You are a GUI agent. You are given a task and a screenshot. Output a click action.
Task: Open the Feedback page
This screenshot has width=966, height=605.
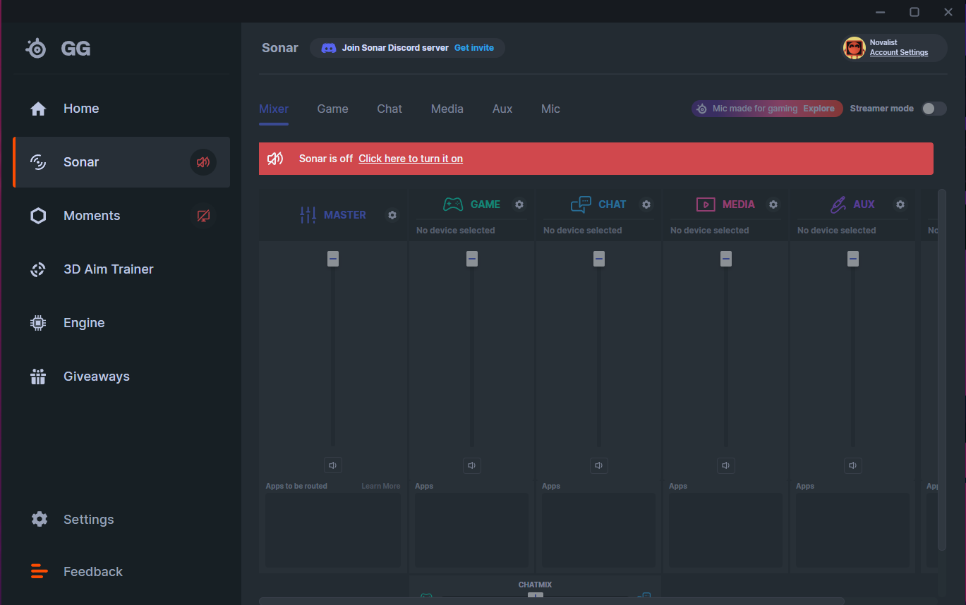click(121, 572)
